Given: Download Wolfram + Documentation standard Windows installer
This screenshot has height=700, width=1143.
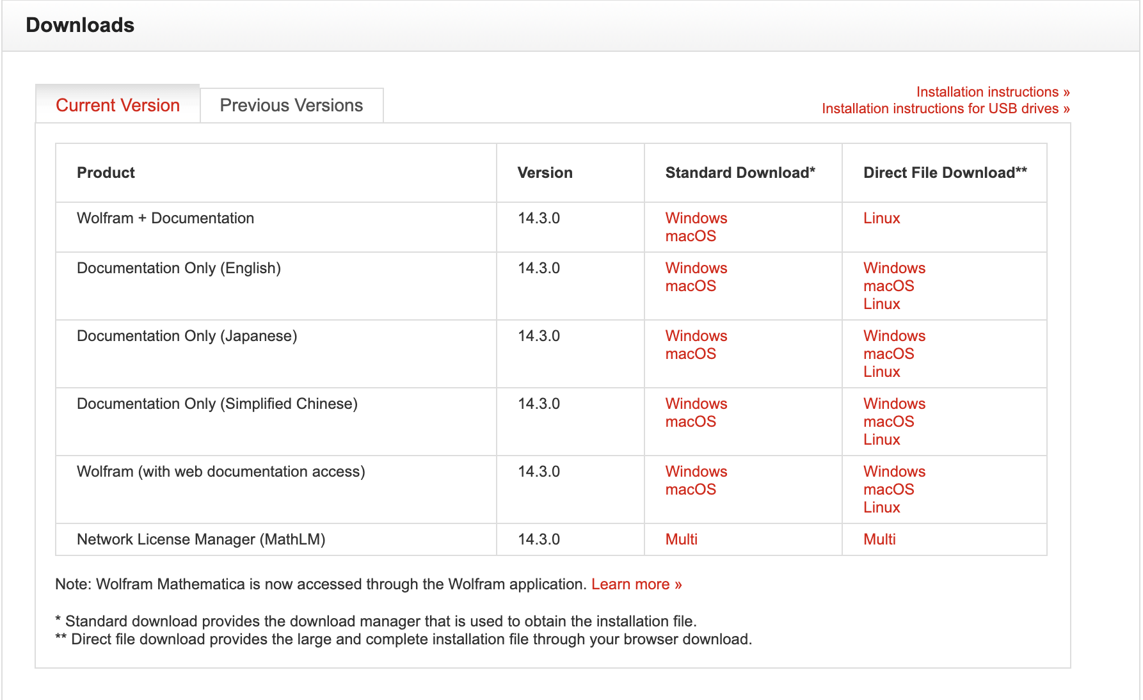Looking at the screenshot, I should coord(696,218).
